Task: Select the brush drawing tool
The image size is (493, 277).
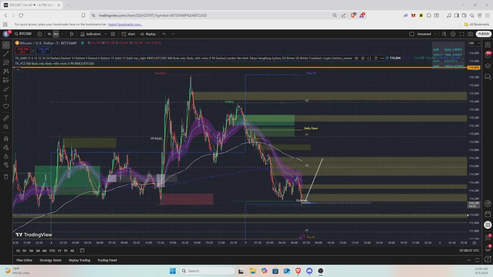Action: pyautogui.click(x=6, y=89)
